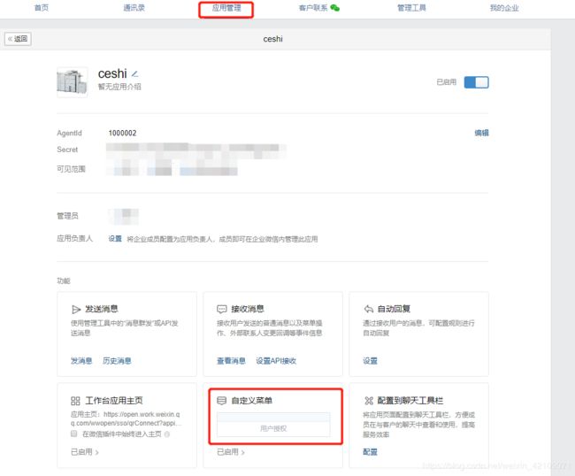The image size is (575, 476).
Task: Open 设置API接收 link
Action: click(x=276, y=361)
